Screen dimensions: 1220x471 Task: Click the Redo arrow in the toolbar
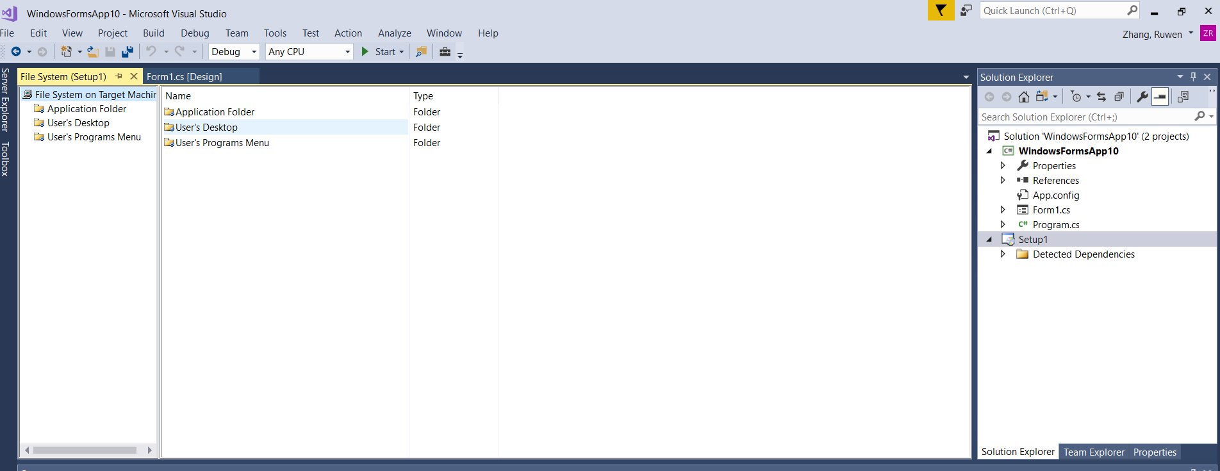[180, 51]
